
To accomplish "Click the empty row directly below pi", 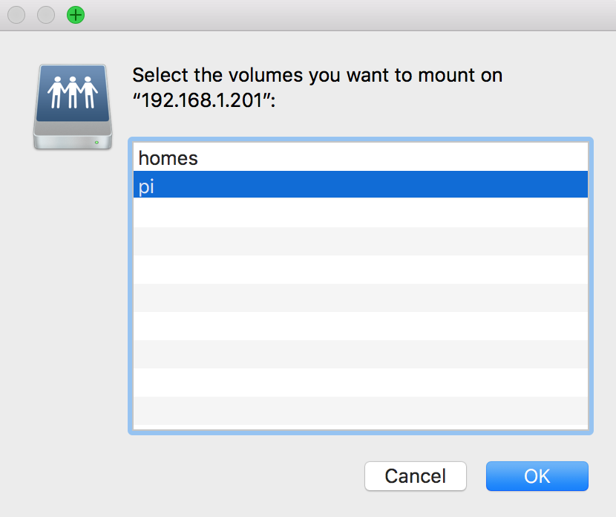I will (360, 213).
